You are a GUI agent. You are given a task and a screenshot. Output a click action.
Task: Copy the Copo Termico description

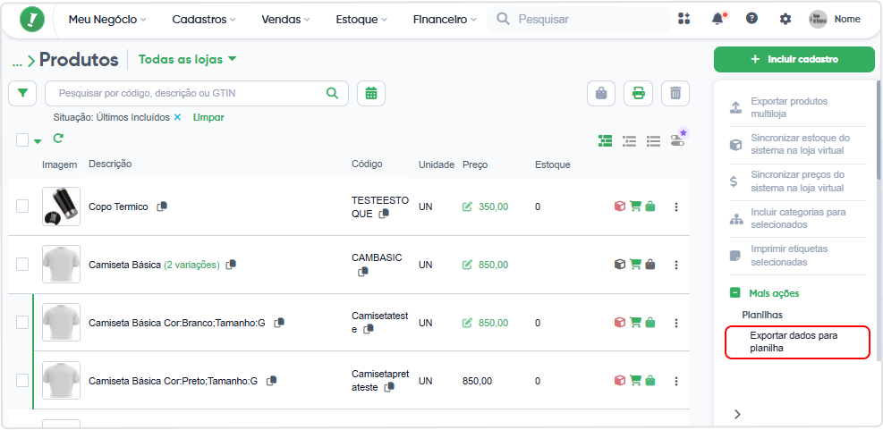tap(162, 206)
